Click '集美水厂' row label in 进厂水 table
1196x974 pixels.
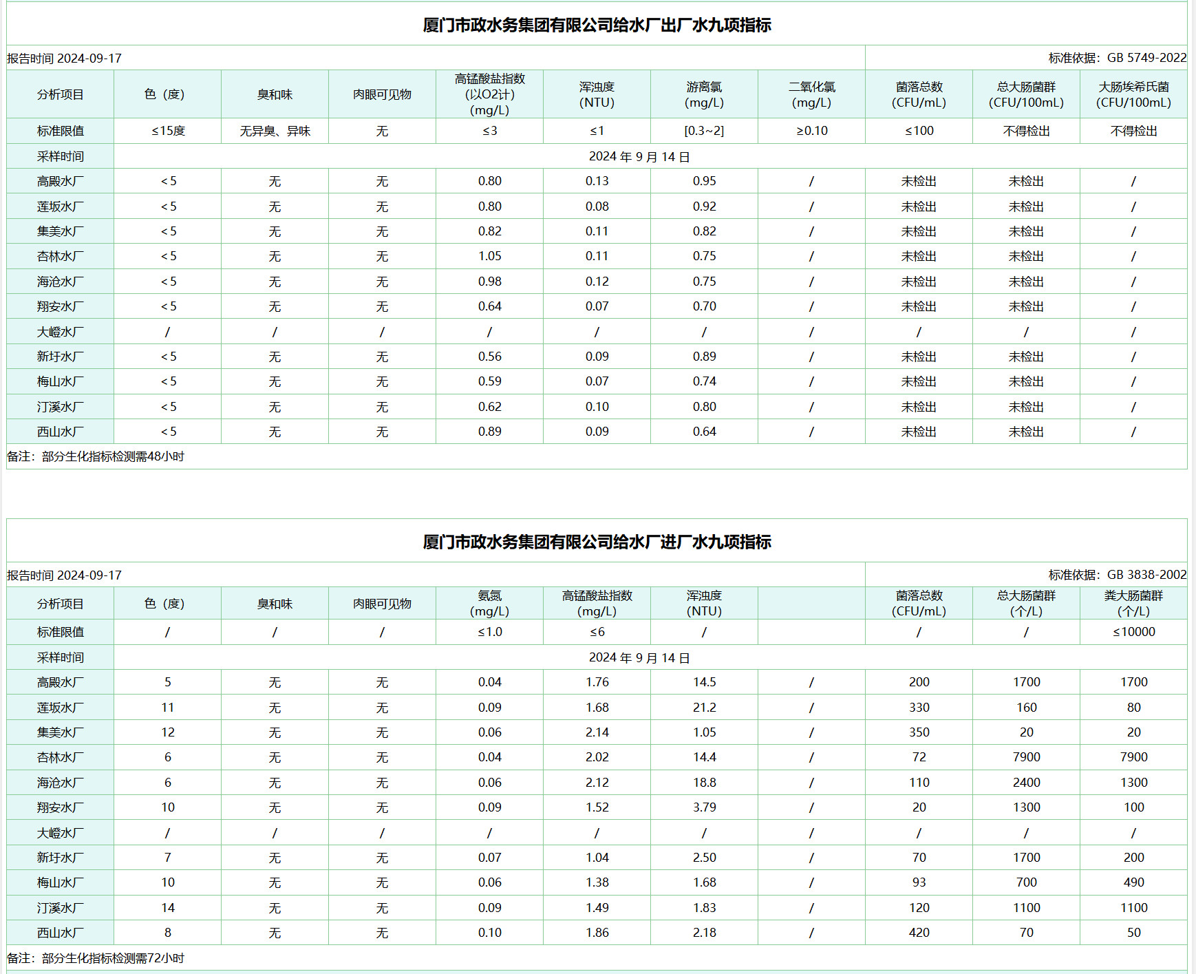61,732
